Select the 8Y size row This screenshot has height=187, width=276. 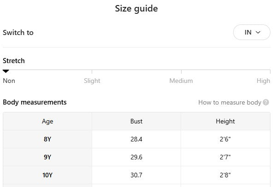pyautogui.click(x=136, y=139)
